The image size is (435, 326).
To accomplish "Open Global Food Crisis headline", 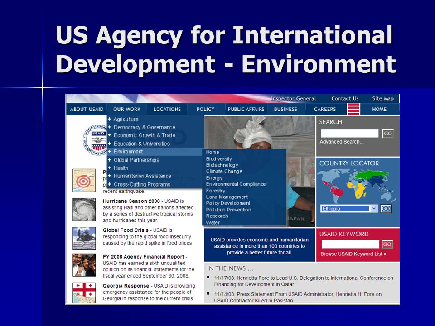I will (126, 230).
